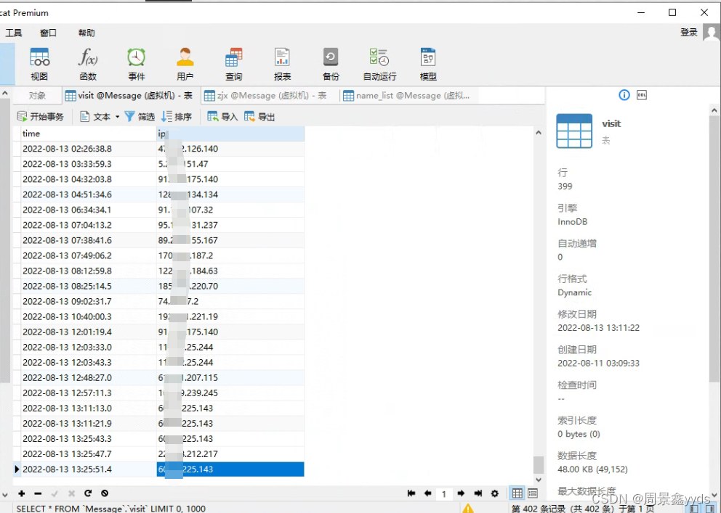
Task: Select time cell 2022-08-13 13:25:51.4
Action: (x=89, y=469)
